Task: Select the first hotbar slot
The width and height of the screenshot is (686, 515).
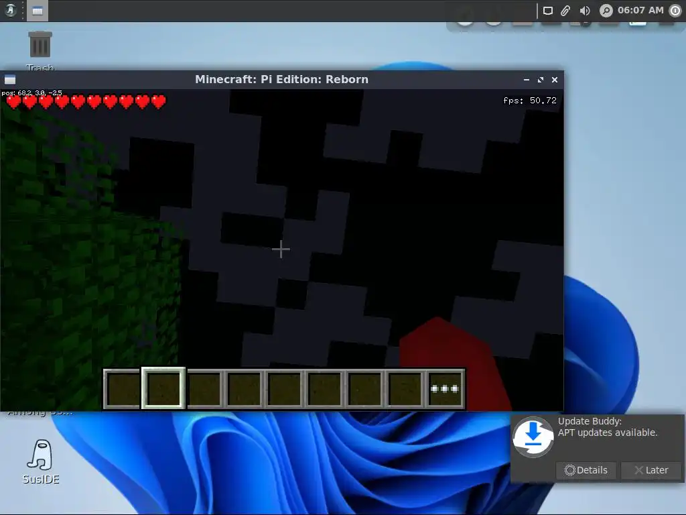Action: (123, 389)
